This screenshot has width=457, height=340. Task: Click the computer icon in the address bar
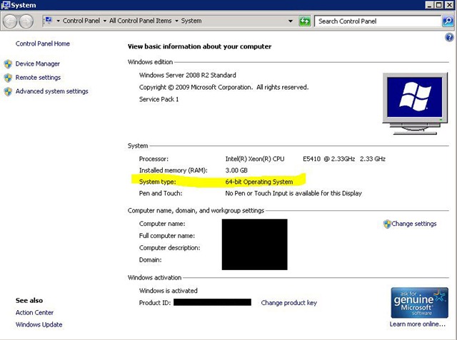[49, 20]
